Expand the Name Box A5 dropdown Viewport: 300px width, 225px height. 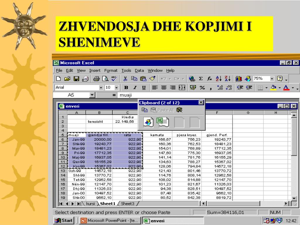point(92,95)
